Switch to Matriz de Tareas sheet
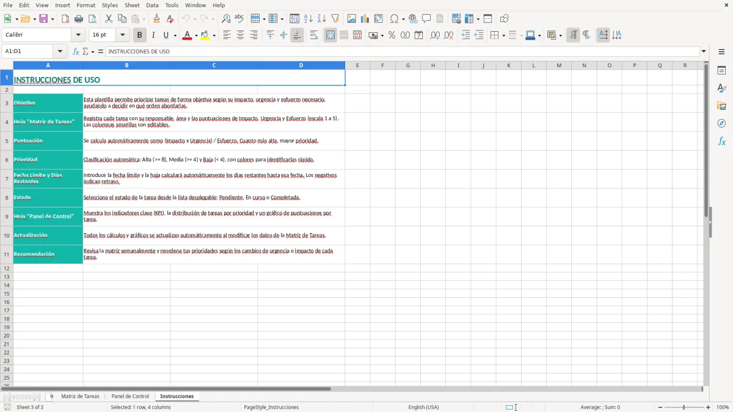This screenshot has width=733, height=412. click(80, 397)
